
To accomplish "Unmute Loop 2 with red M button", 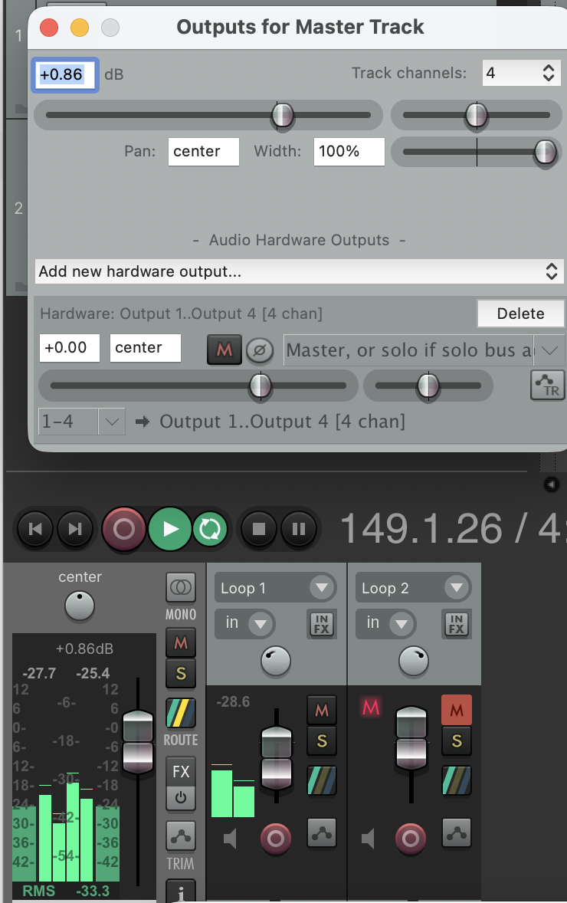I will click(x=457, y=710).
